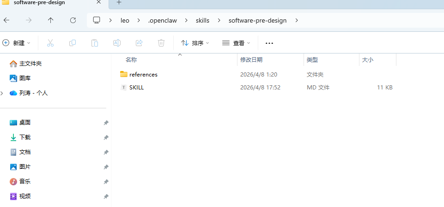Open the 排序 (Sort) dropdown
Viewport: 444px width, 207px height.
tap(195, 43)
